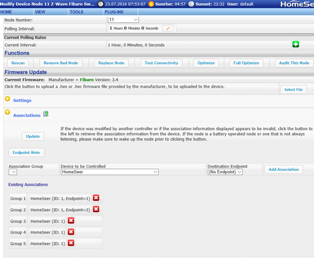Delete the Group 1 association with red X
The height and width of the screenshot is (261, 314).
coord(96,198)
